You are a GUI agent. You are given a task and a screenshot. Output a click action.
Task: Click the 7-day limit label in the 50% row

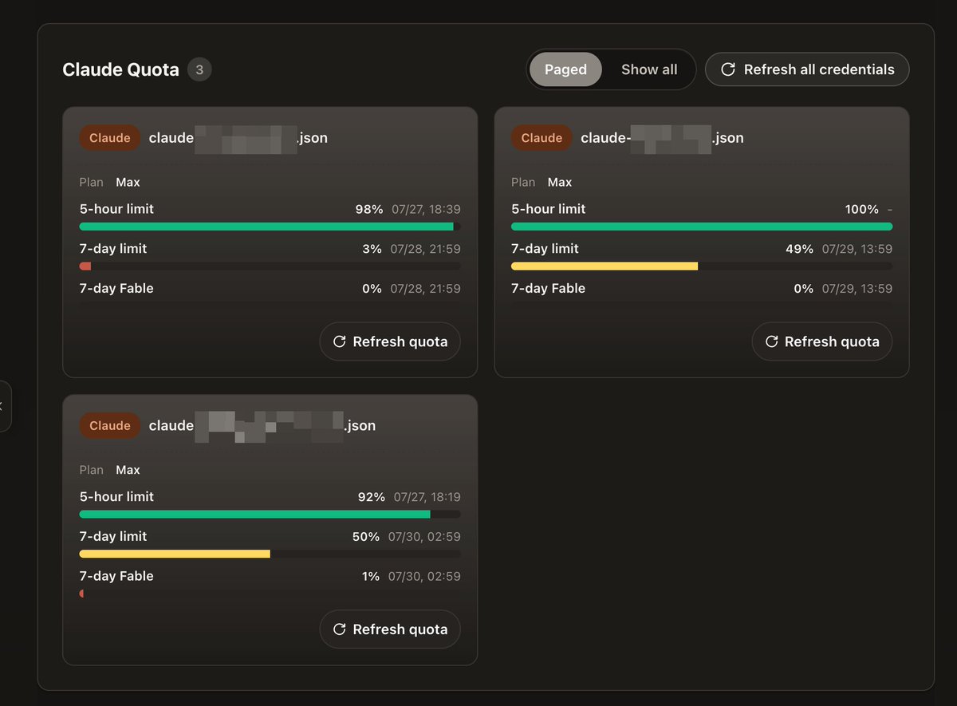113,537
